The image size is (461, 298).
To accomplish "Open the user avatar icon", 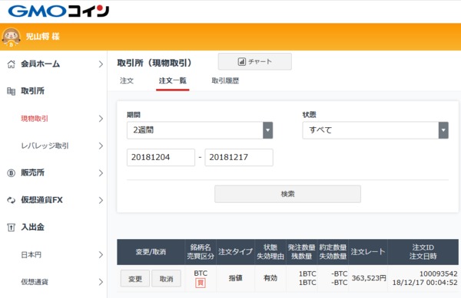I will coord(11,38).
